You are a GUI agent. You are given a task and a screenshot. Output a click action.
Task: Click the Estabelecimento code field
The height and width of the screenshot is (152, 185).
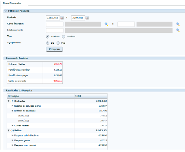click(x=55, y=30)
